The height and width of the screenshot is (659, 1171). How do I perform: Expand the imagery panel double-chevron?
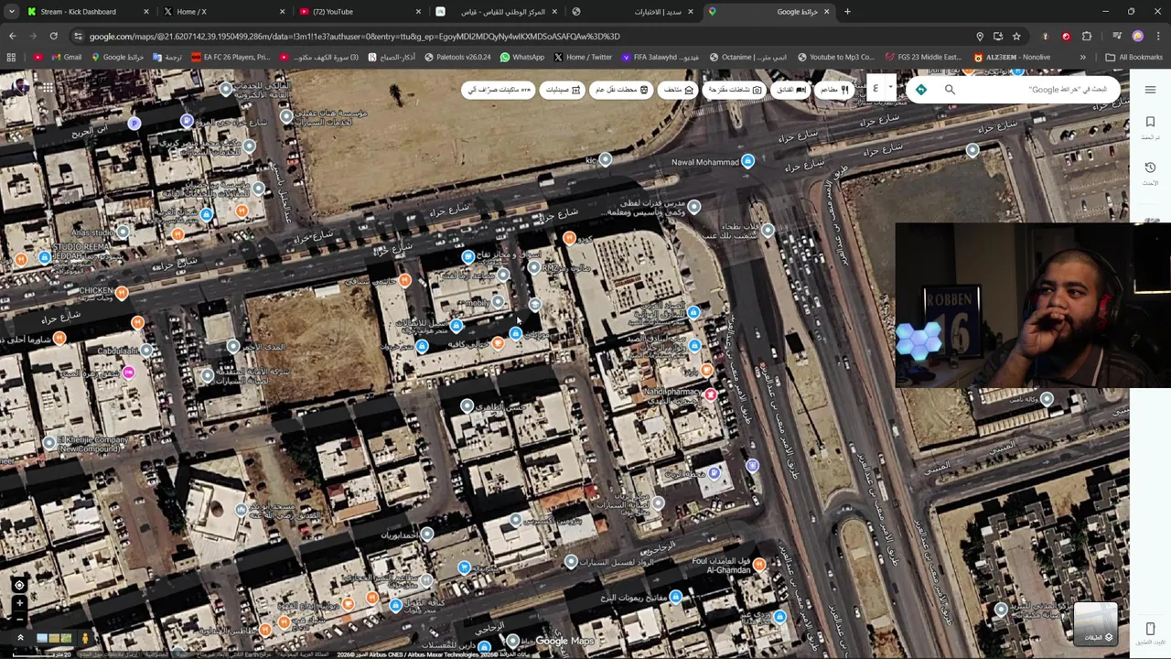tap(20, 638)
